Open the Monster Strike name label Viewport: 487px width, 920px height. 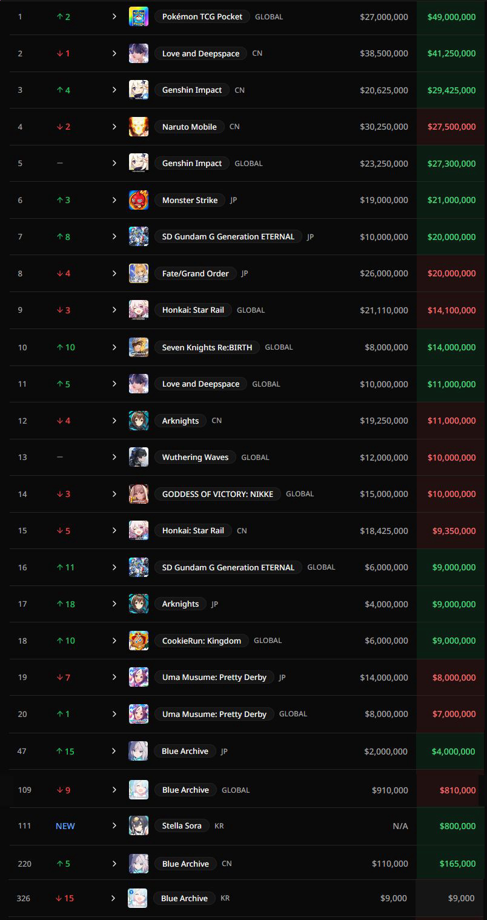click(x=190, y=200)
